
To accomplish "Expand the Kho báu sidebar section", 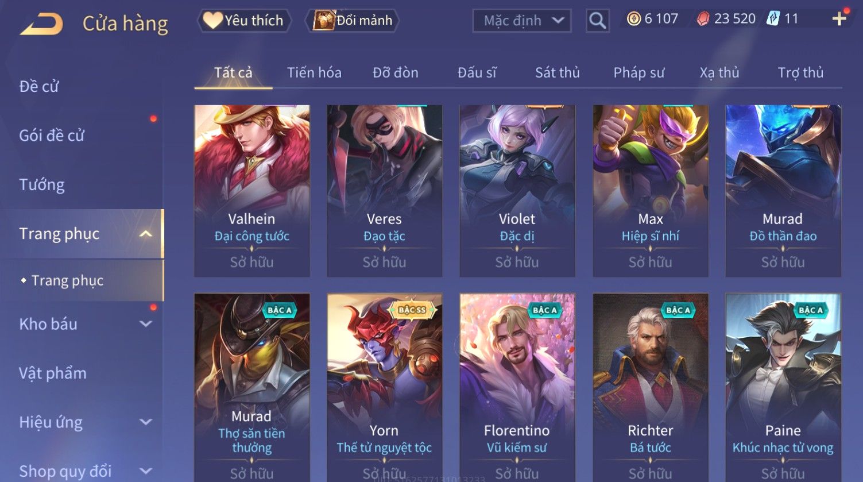I will coord(146,324).
